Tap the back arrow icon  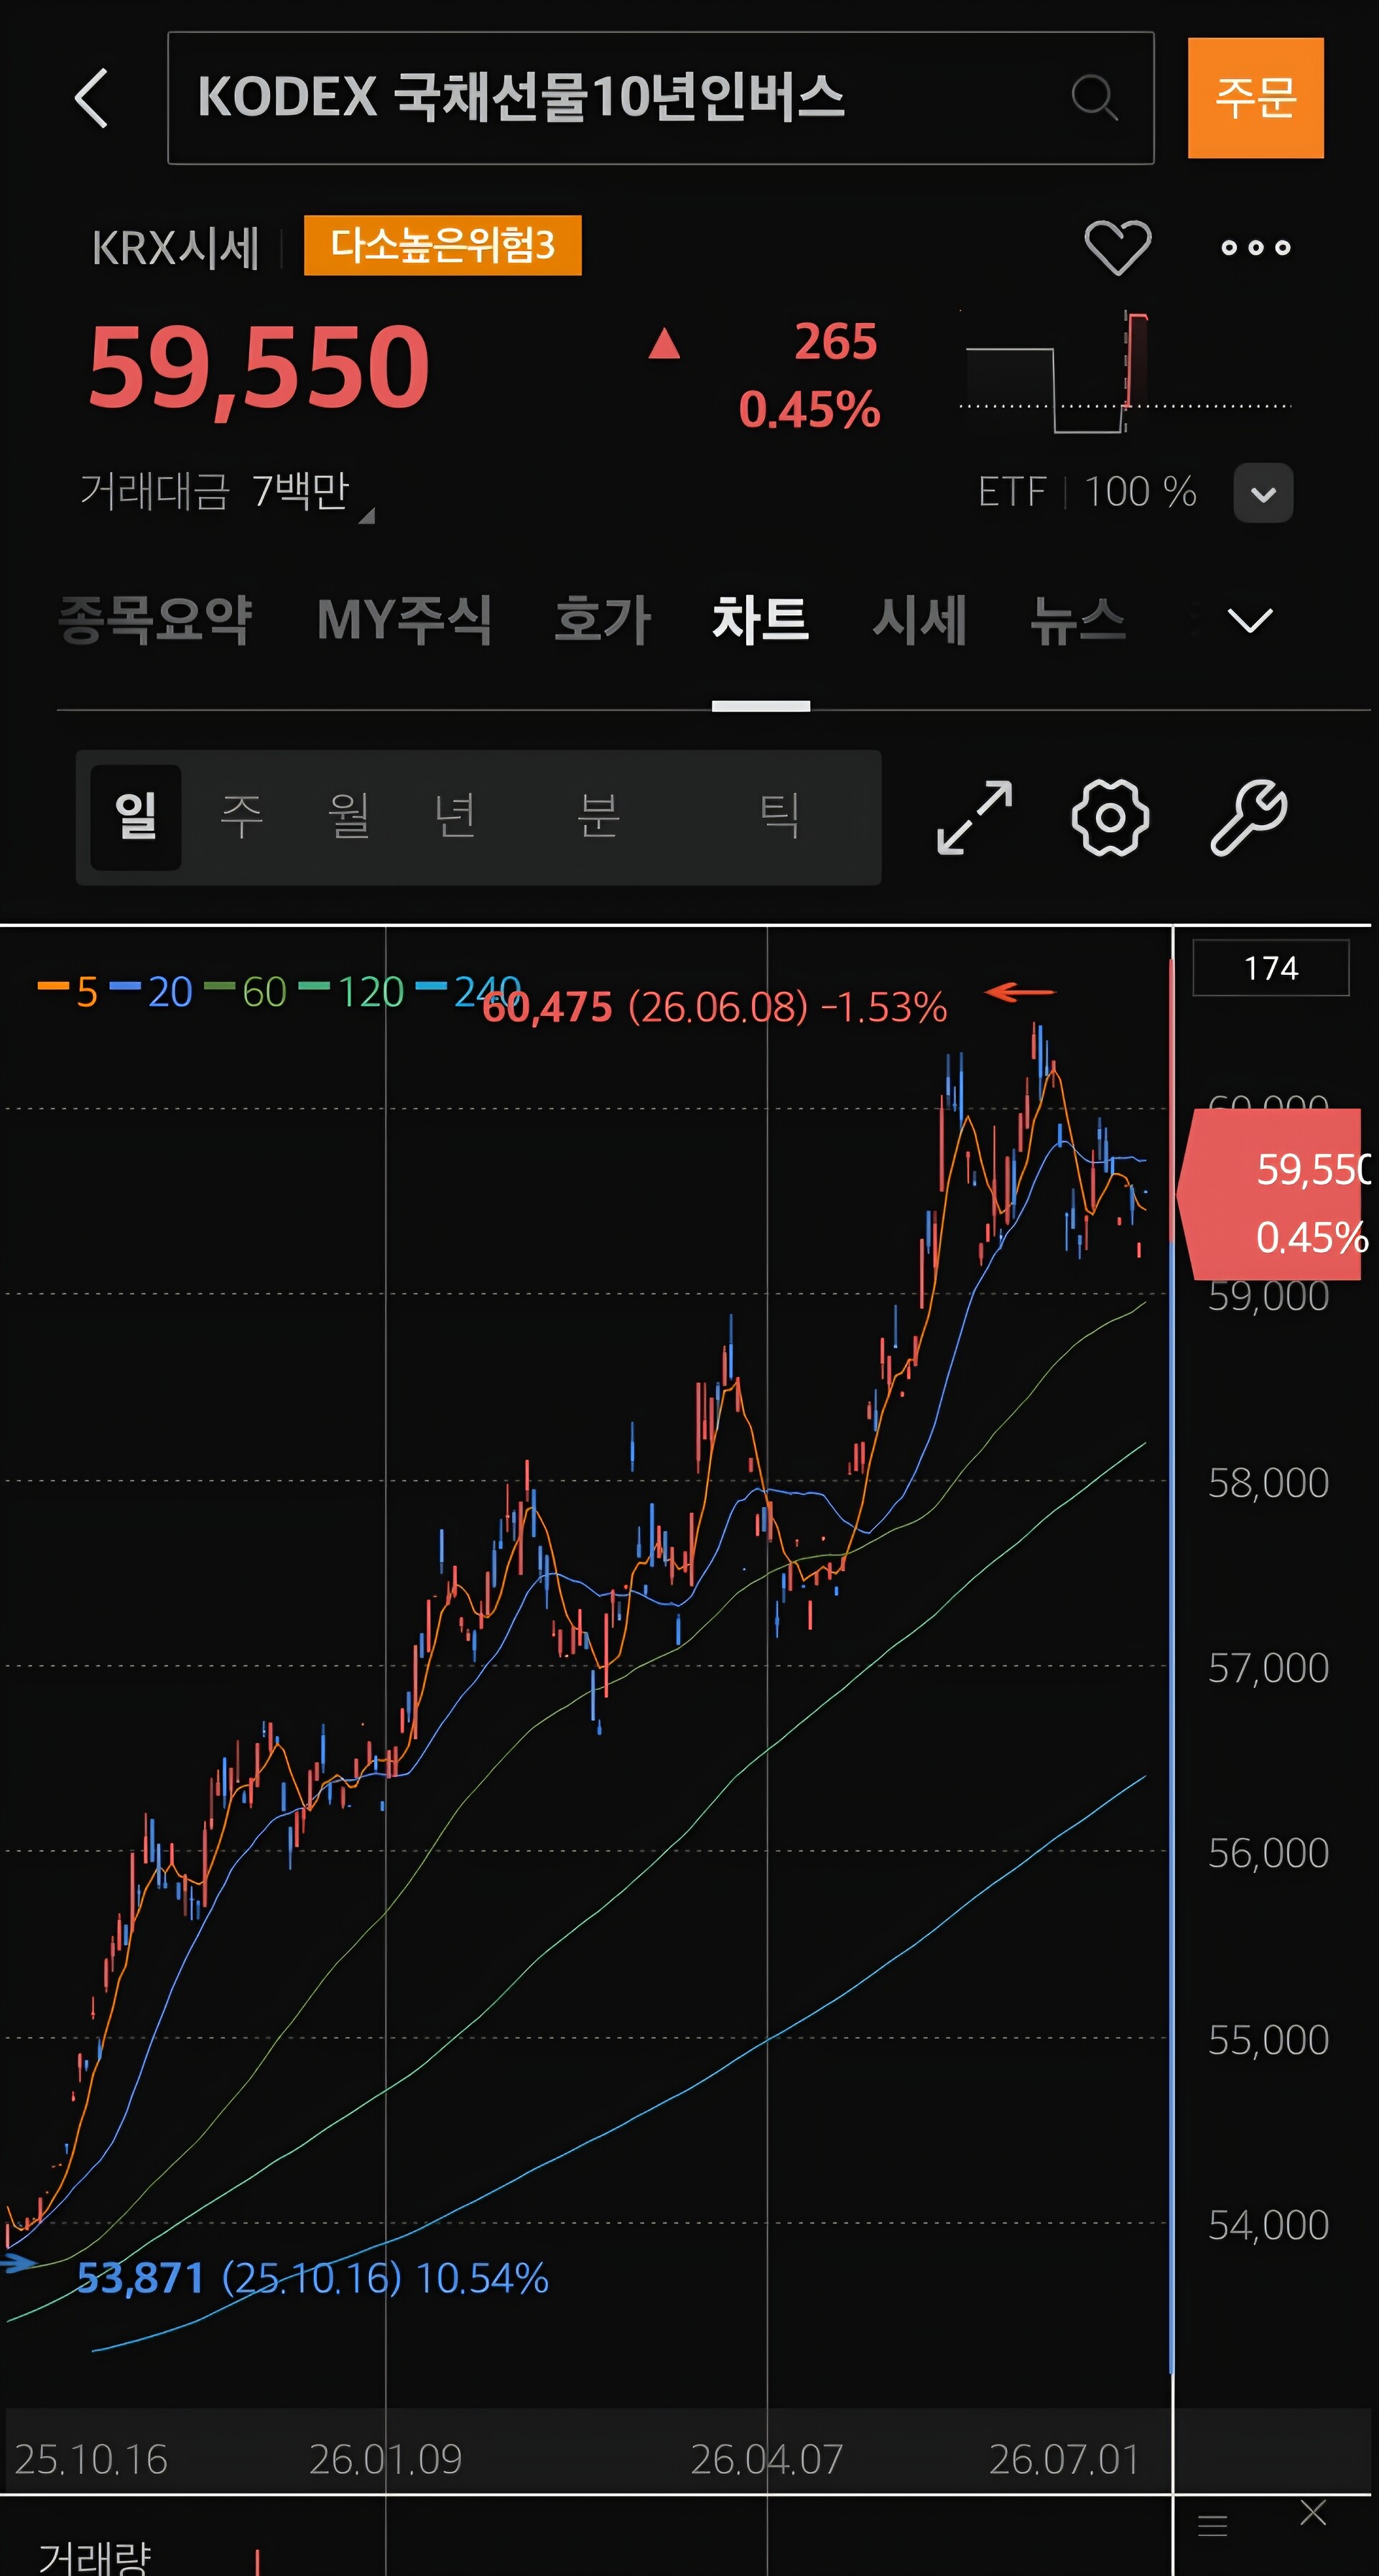tap(92, 98)
